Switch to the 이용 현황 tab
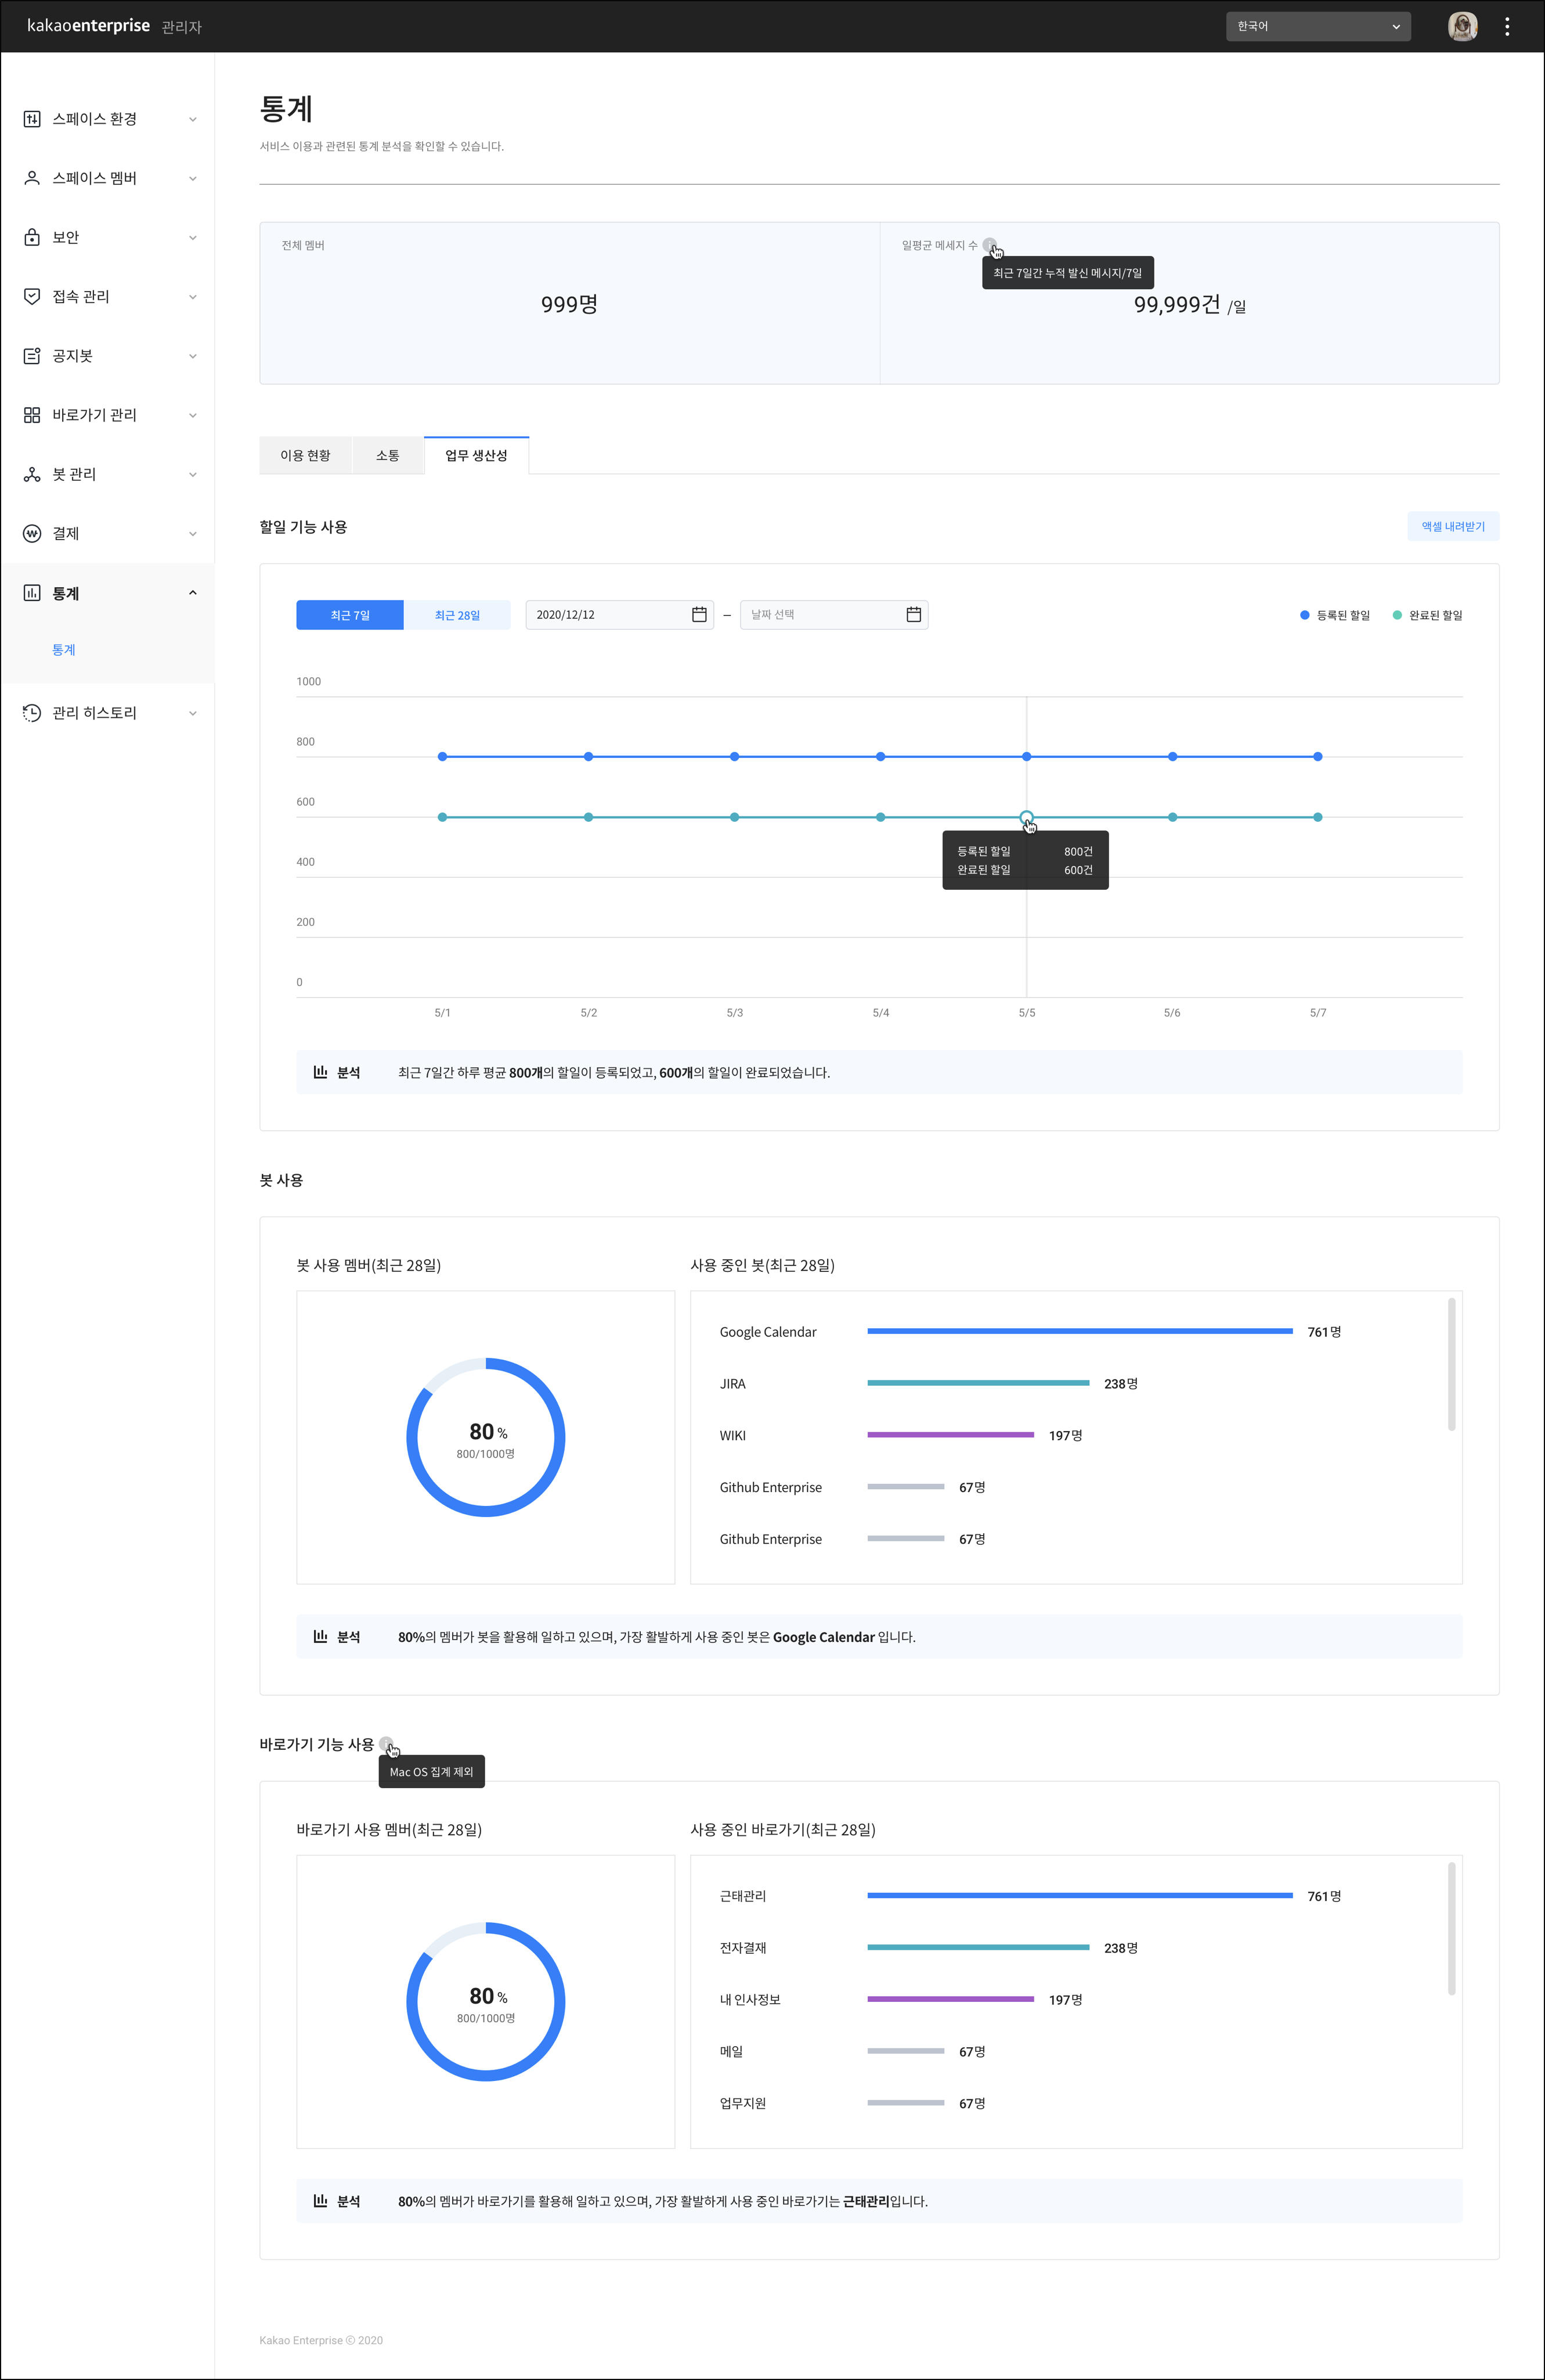The image size is (1545, 2380). point(305,456)
